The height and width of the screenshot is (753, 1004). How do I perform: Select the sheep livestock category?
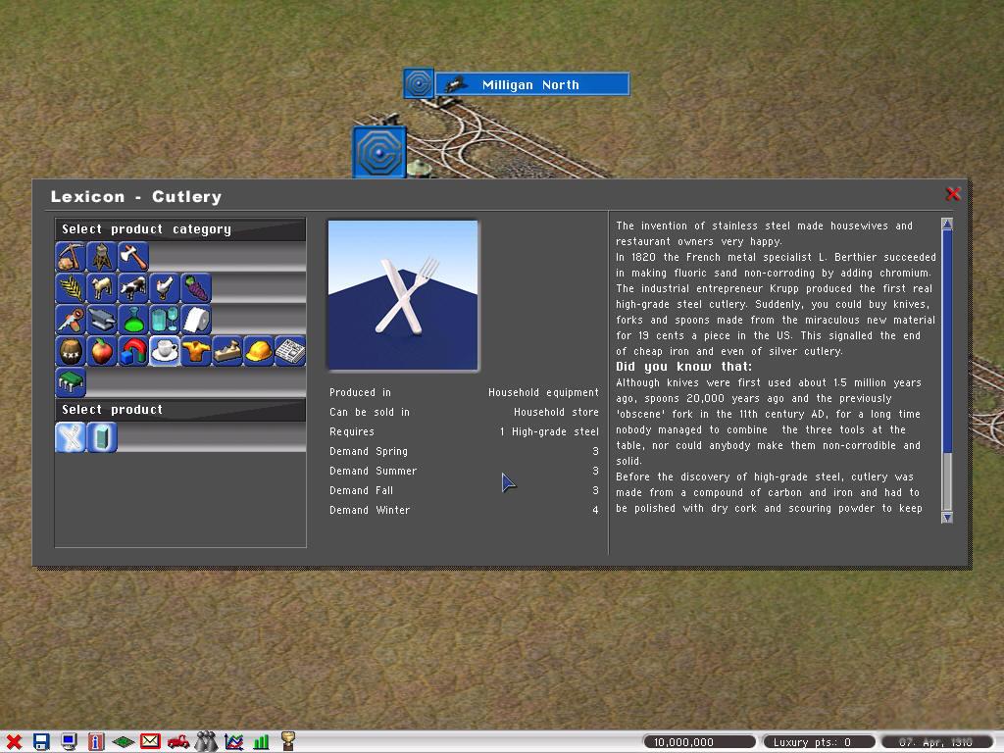[102, 288]
